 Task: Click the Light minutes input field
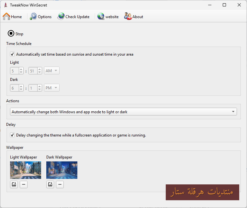pos(33,71)
